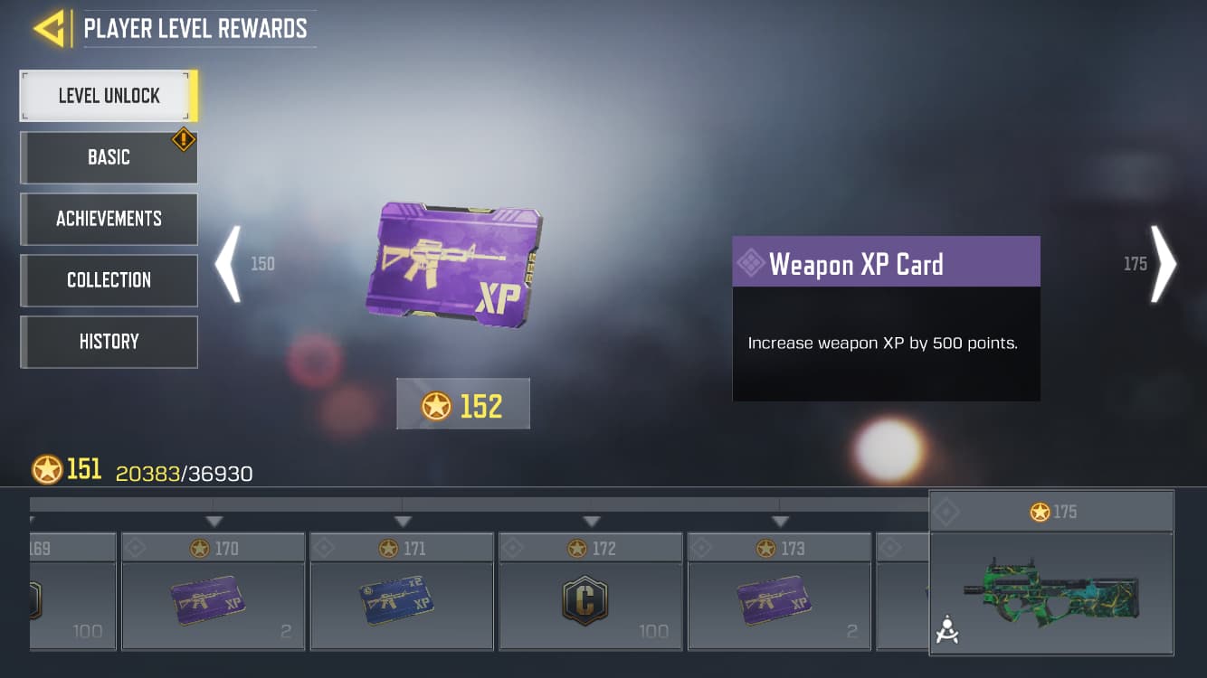Select the level 172 credits coin reward
1207x678 pixels.
click(x=585, y=600)
